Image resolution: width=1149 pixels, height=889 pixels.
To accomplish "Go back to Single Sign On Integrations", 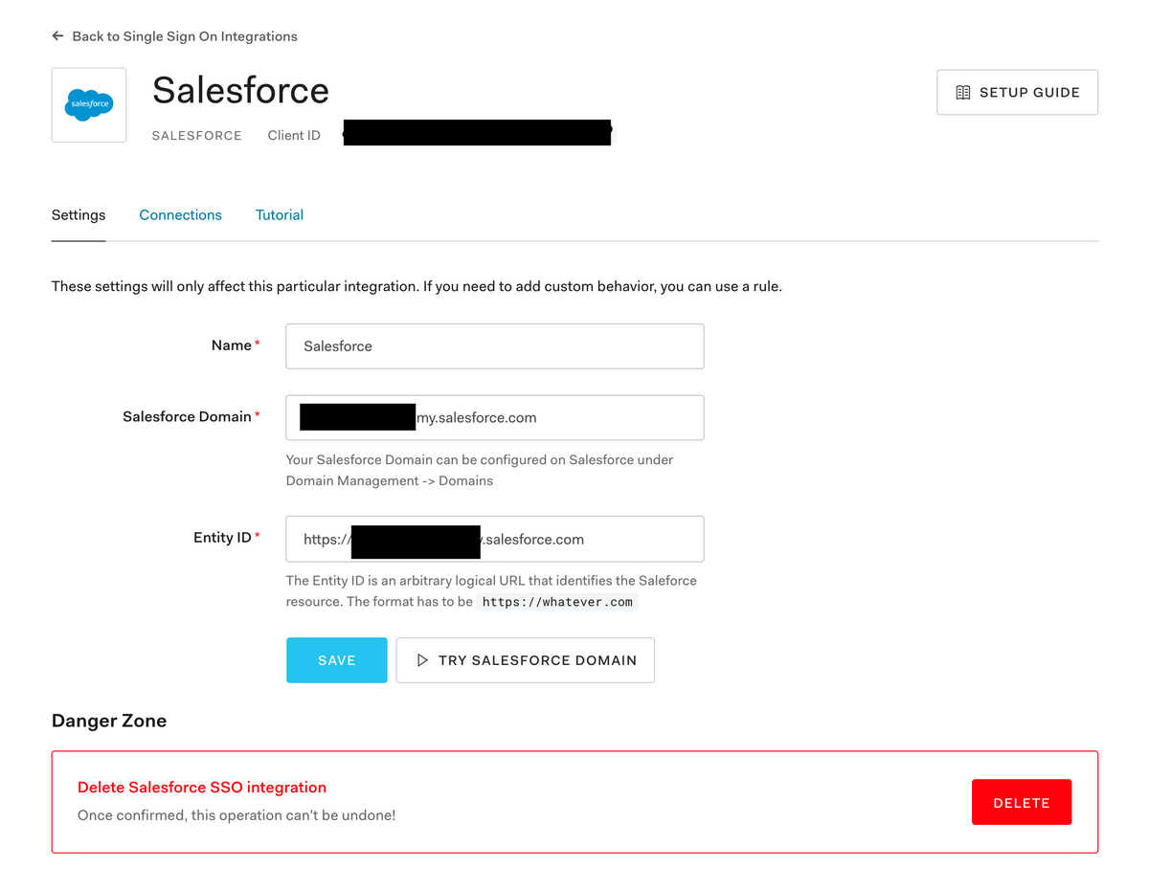I will click(174, 36).
